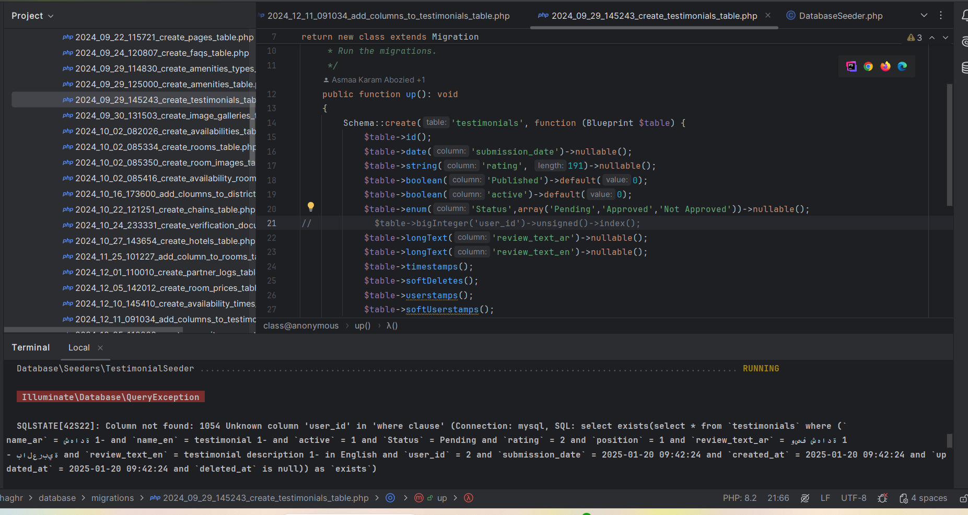Open the built-in PhpStorm preview

pos(852,66)
